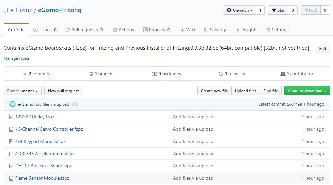Image resolution: width=333 pixels, height=185 pixels.
Task: Switch to the Issues tab
Action: [x=45, y=30]
